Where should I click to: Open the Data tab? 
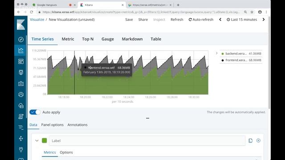33,125
